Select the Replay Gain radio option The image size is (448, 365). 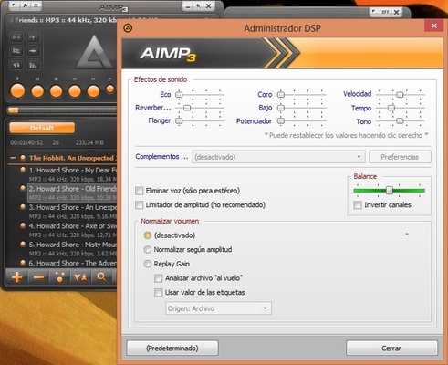148,264
